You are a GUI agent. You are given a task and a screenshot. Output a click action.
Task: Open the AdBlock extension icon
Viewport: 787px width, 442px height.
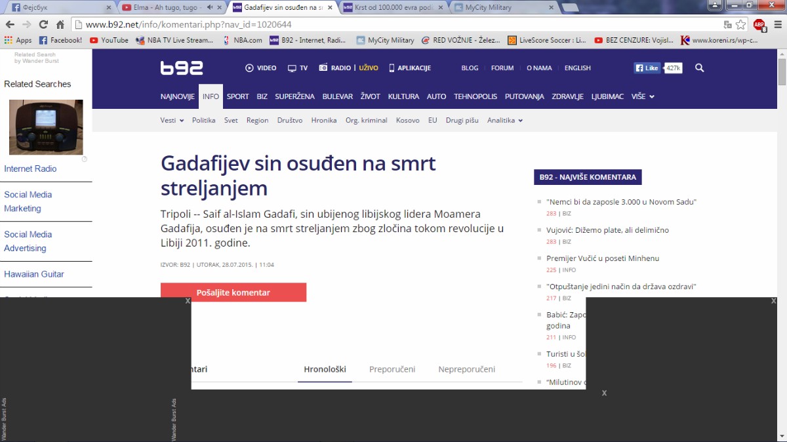759,25
